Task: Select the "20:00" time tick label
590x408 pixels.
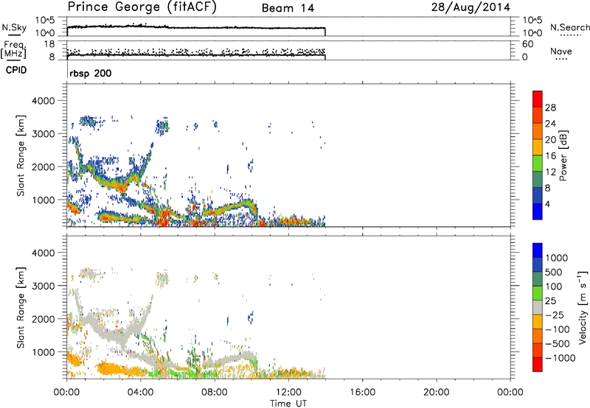Action: pos(437,393)
